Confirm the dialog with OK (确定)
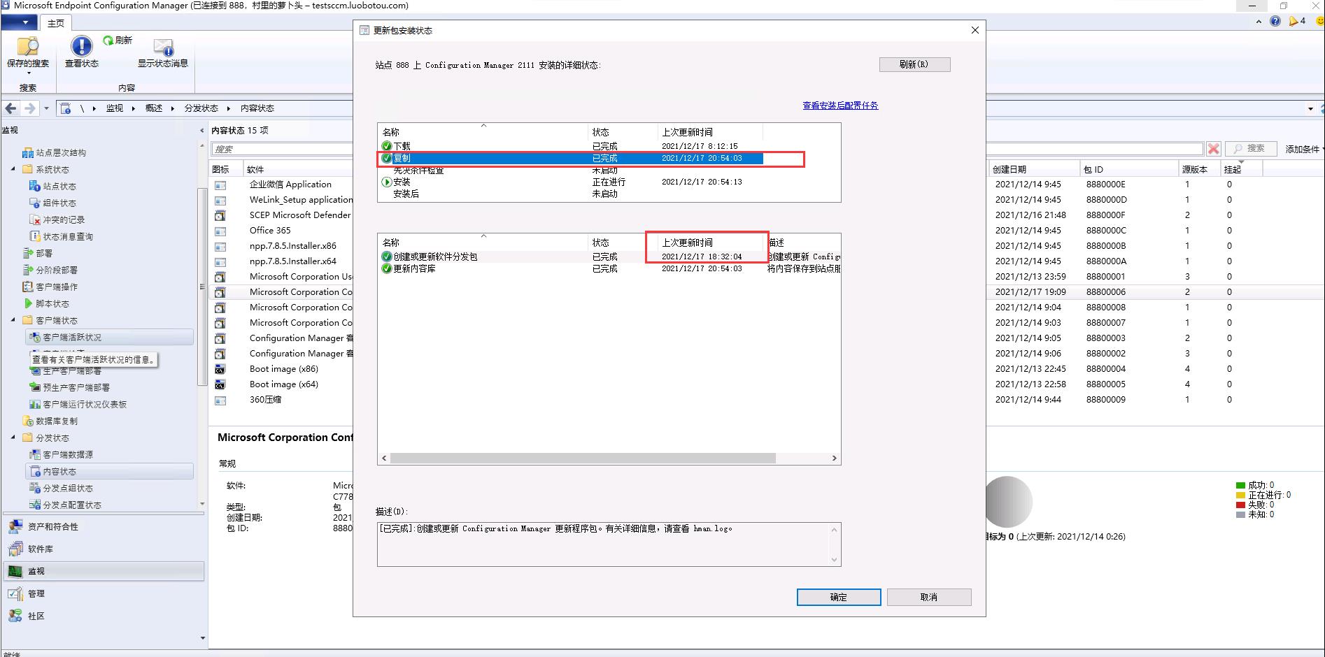The height and width of the screenshot is (657, 1325). pyautogui.click(x=839, y=597)
